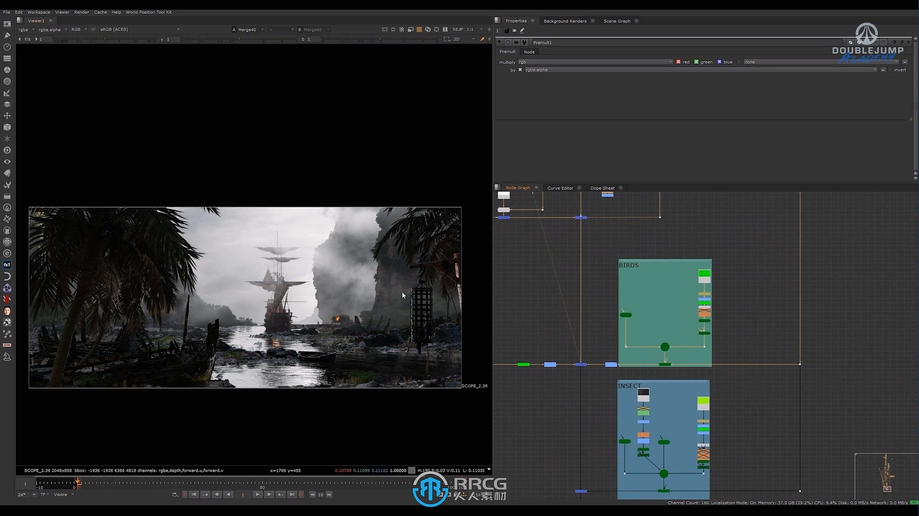Screen dimensions: 919x516
Task: Open Particles nodes toolbar icon
Action: point(7,139)
